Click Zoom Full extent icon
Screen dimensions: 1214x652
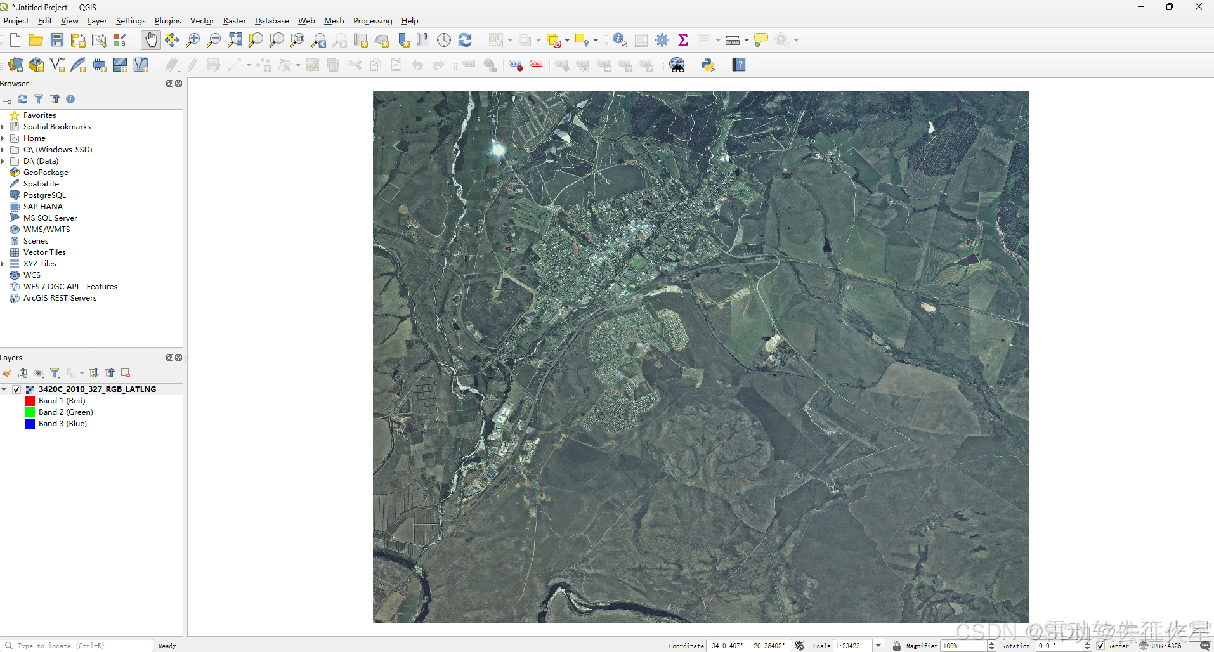tap(235, 41)
